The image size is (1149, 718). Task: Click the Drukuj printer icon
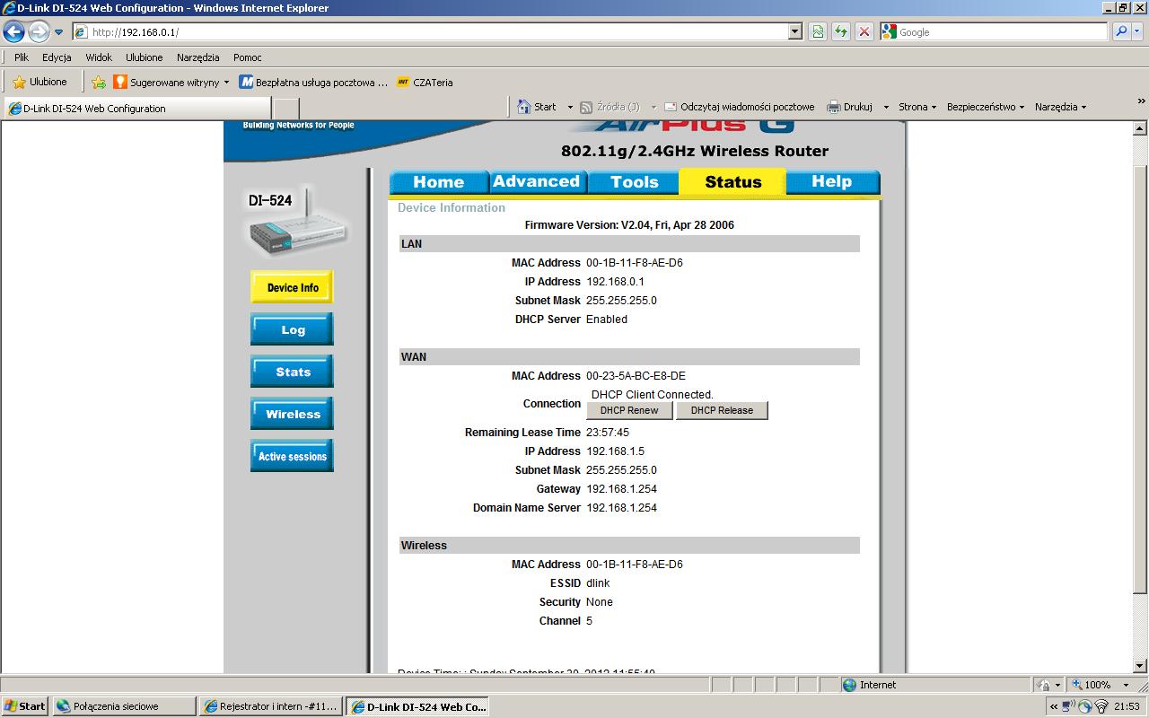(831, 106)
